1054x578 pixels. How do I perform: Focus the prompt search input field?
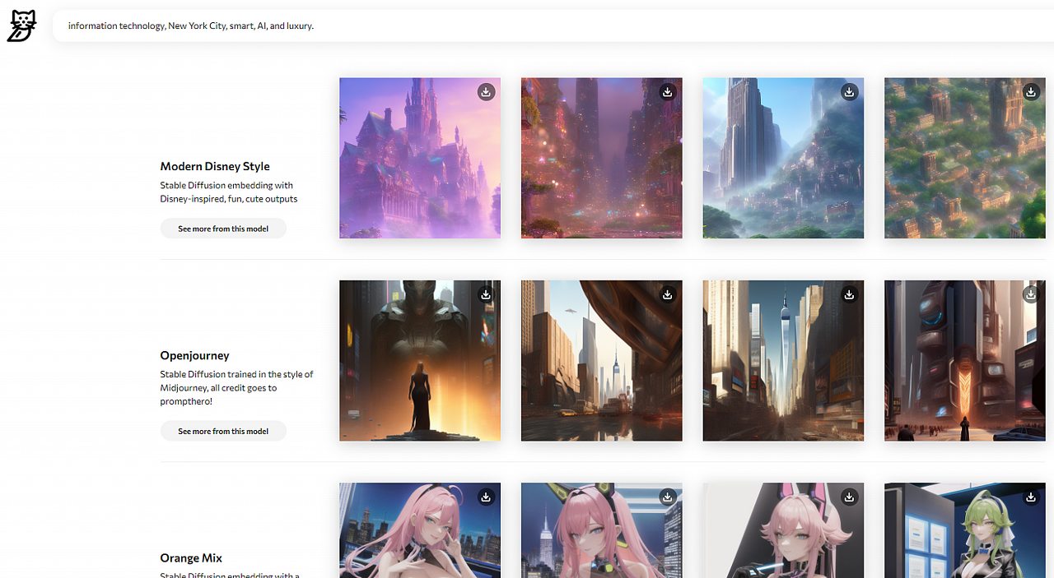point(553,25)
